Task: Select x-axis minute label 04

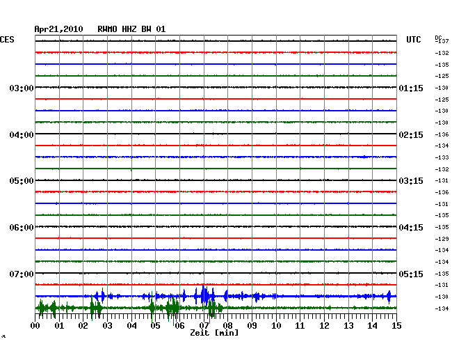Action: point(131,325)
